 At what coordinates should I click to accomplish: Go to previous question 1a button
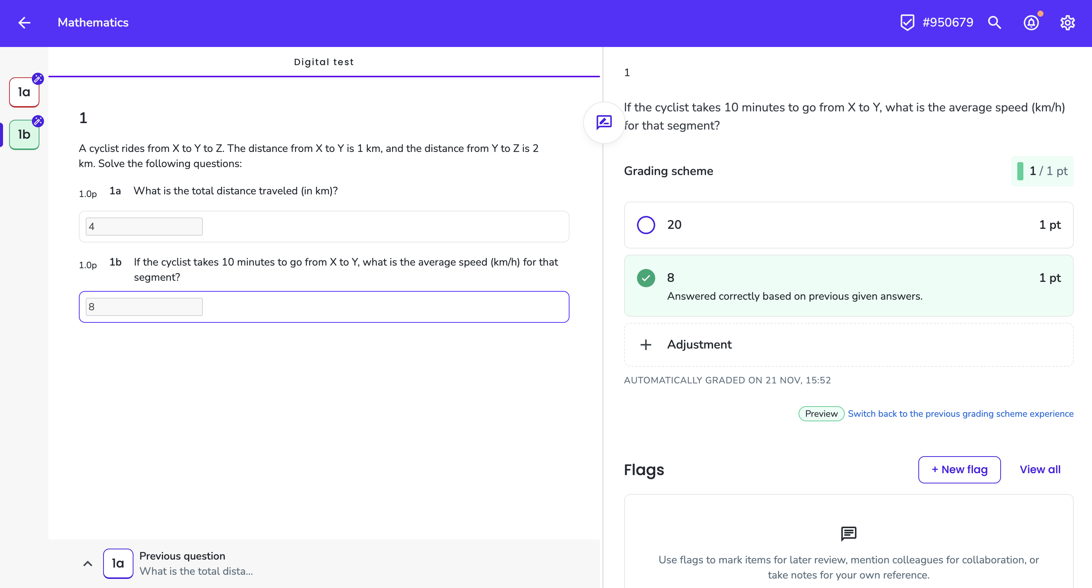pyautogui.click(x=118, y=563)
